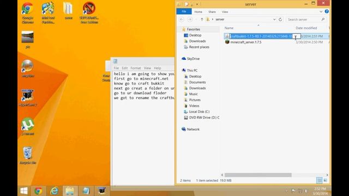Open the Recycle Bin on desktop

[28, 156]
